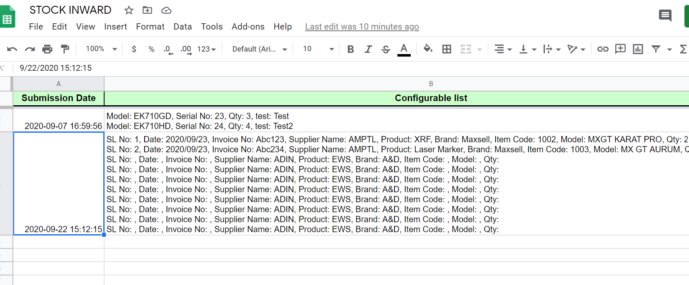Screen dimensions: 689x285
Task: Undo the last action
Action: (x=12, y=49)
